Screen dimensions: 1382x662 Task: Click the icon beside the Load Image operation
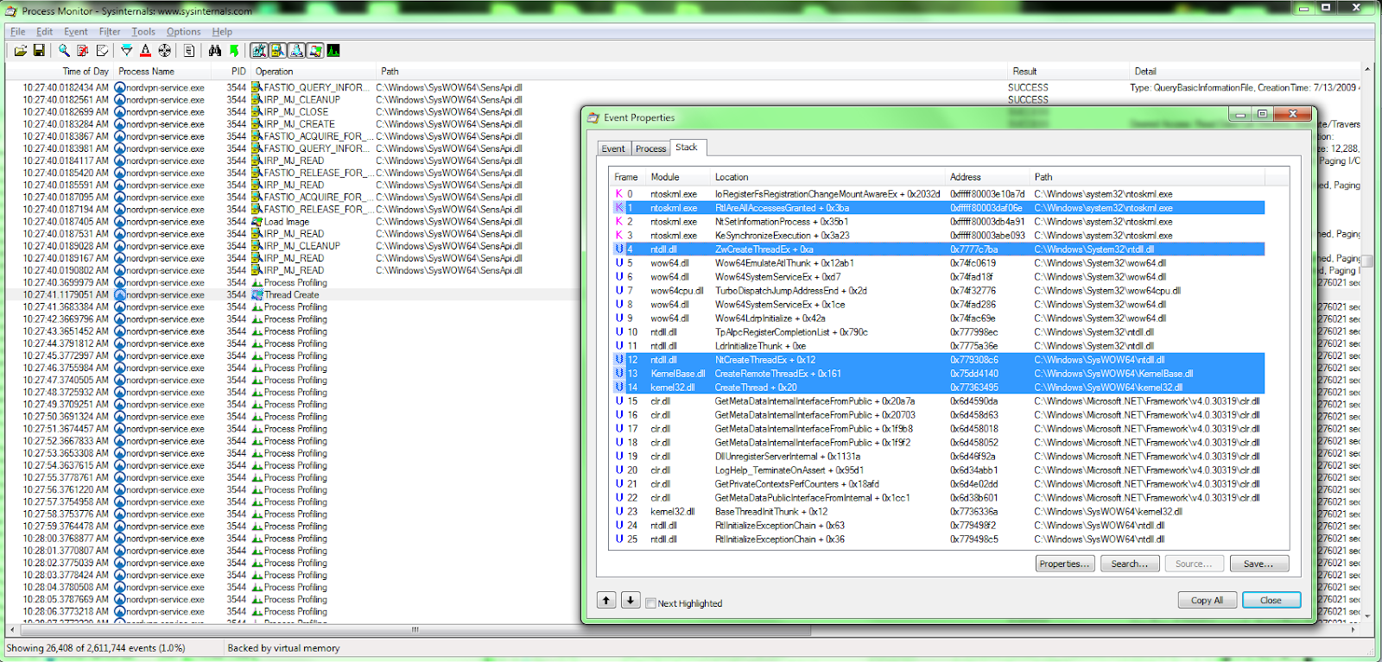(257, 222)
